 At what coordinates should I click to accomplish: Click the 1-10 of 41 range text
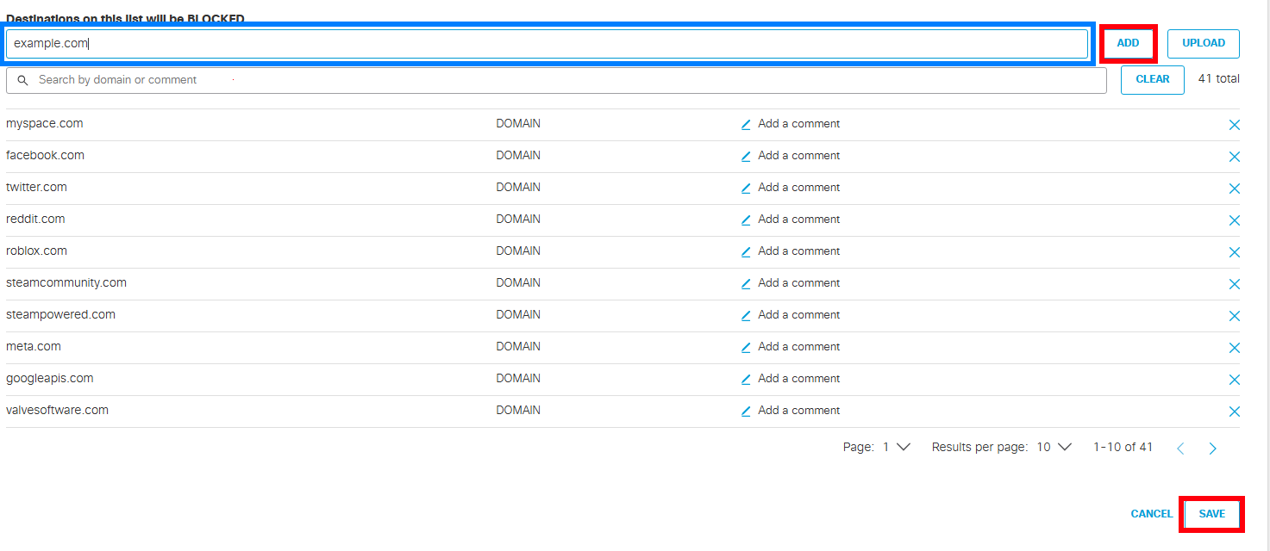point(1123,448)
